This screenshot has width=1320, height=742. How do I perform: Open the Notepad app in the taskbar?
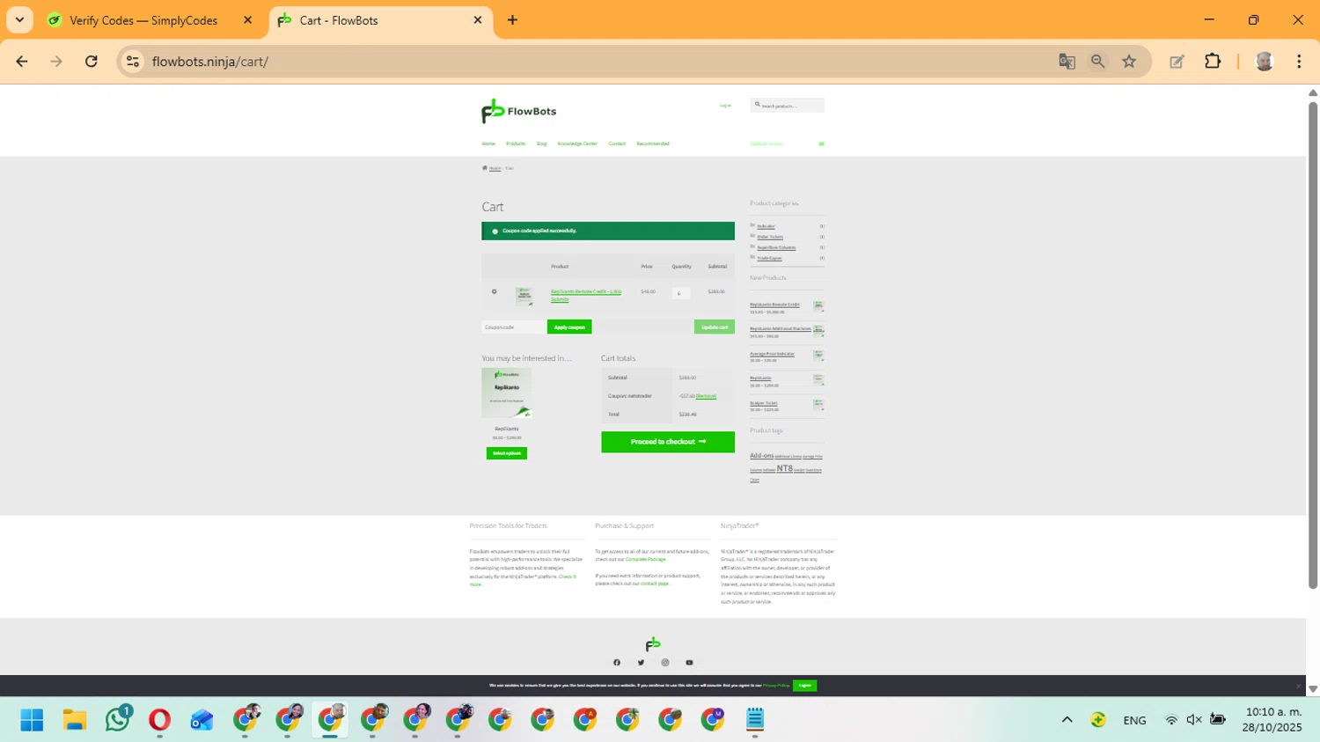(x=755, y=719)
